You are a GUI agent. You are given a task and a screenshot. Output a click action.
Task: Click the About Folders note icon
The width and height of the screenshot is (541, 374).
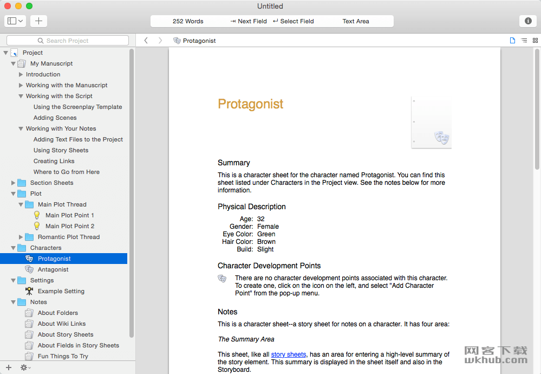[29, 313]
